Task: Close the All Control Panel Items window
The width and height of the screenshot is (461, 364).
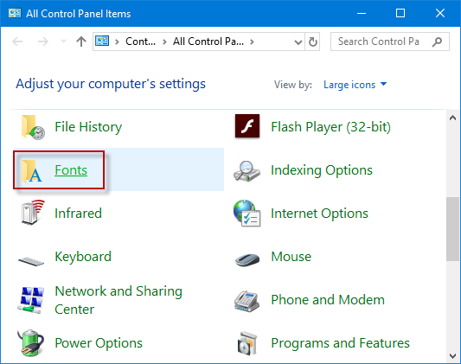Action: click(x=440, y=13)
